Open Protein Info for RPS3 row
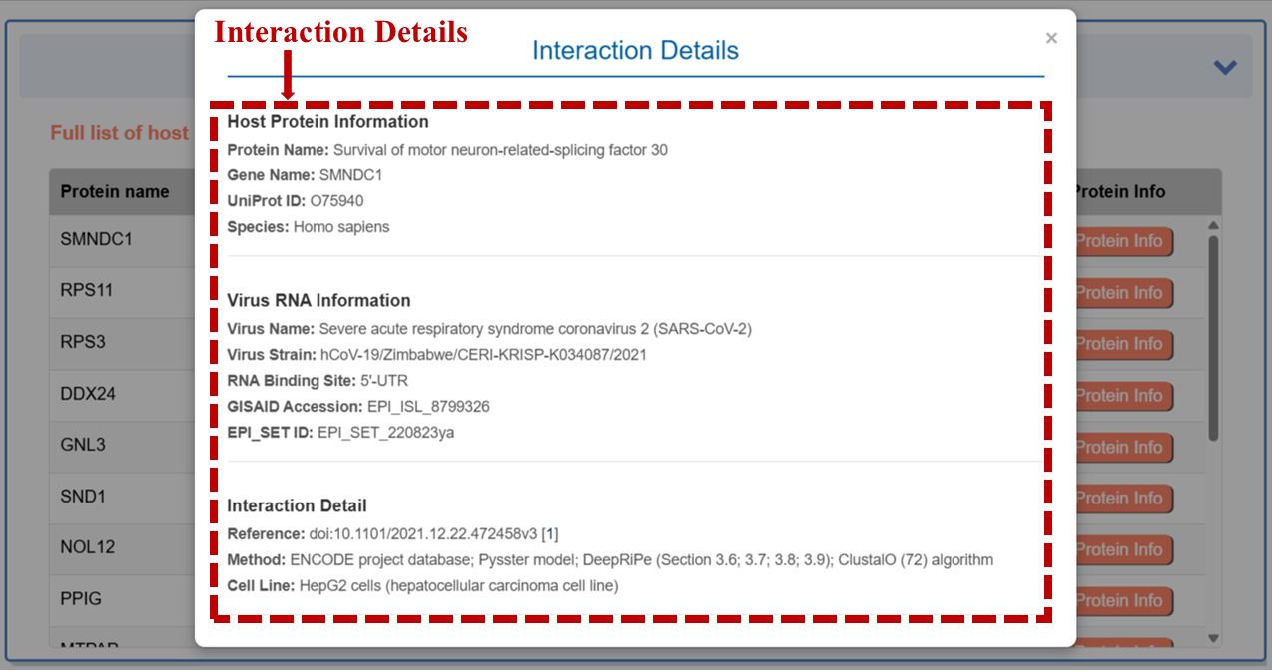This screenshot has width=1272, height=671. tap(1122, 344)
